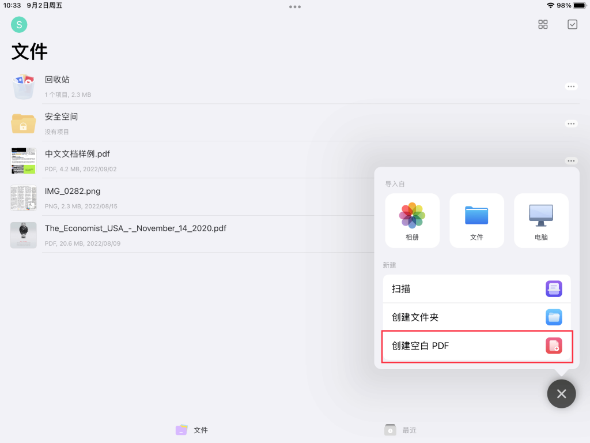Expand more options for 中文文档样例.pdf
Image resolution: width=590 pixels, height=443 pixels.
571,161
